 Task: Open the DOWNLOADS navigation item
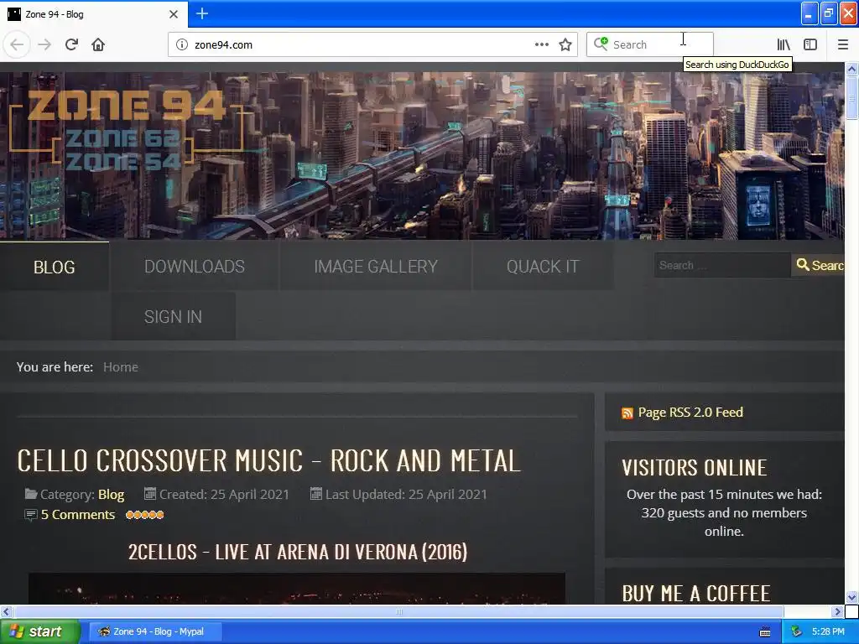(x=195, y=267)
